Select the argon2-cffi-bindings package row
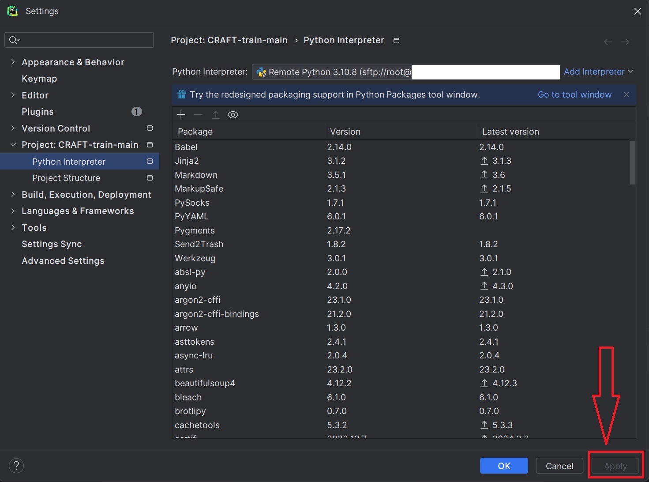649x482 pixels. 401,314
